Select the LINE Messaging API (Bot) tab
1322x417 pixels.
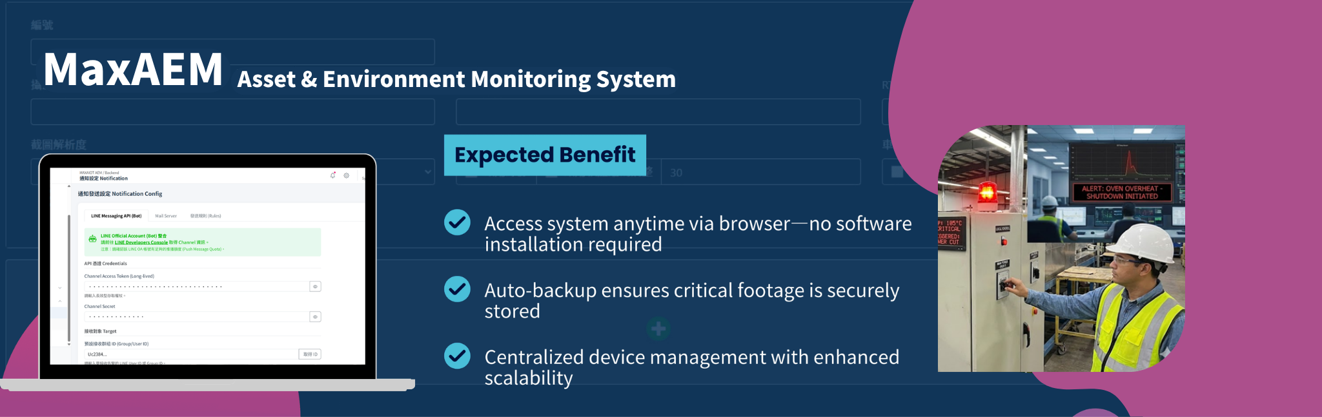tap(116, 216)
